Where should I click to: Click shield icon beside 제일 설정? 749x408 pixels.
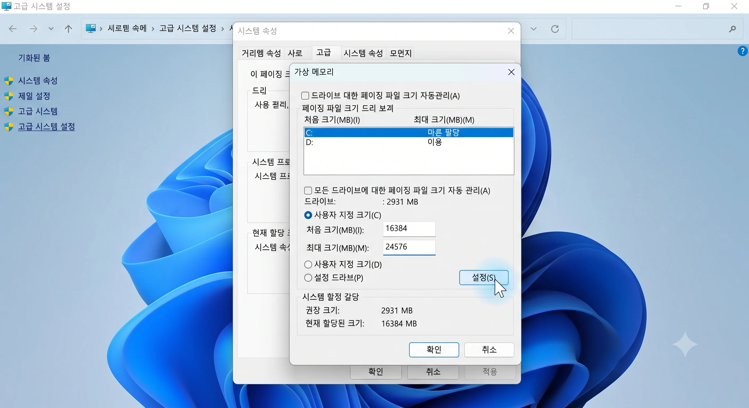point(9,96)
